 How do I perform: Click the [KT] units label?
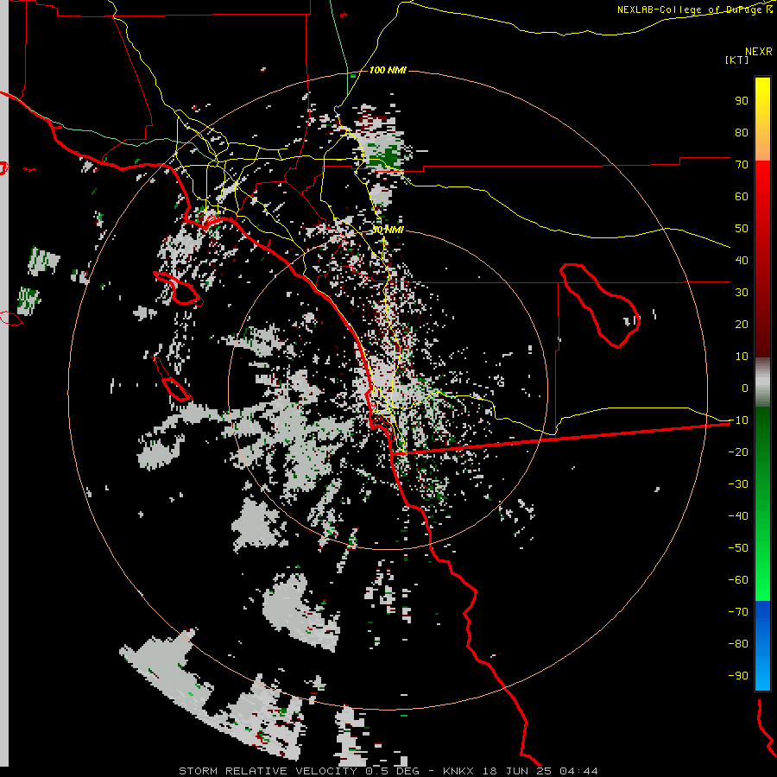pos(736,60)
